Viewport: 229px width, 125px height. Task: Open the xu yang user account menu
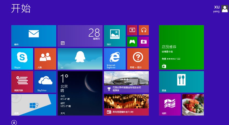coord(220,9)
